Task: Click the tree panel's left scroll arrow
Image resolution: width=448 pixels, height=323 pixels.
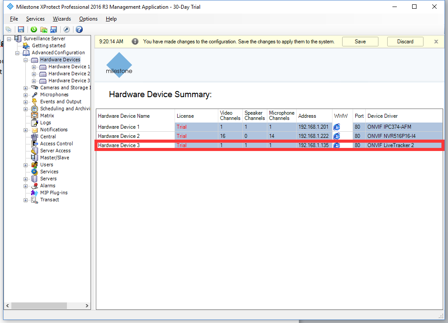Action: click(x=8, y=306)
